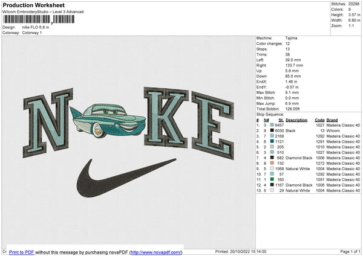This screenshot has width=363, height=256.
Task: Select the Diamond Black swatch for stop 12 (1167)
Action: (272, 185)
